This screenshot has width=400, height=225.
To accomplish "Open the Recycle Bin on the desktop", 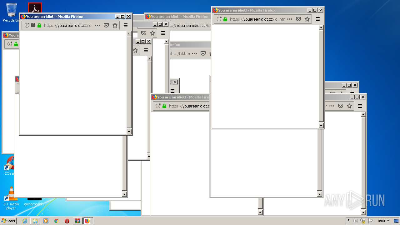I will click(x=11, y=12).
